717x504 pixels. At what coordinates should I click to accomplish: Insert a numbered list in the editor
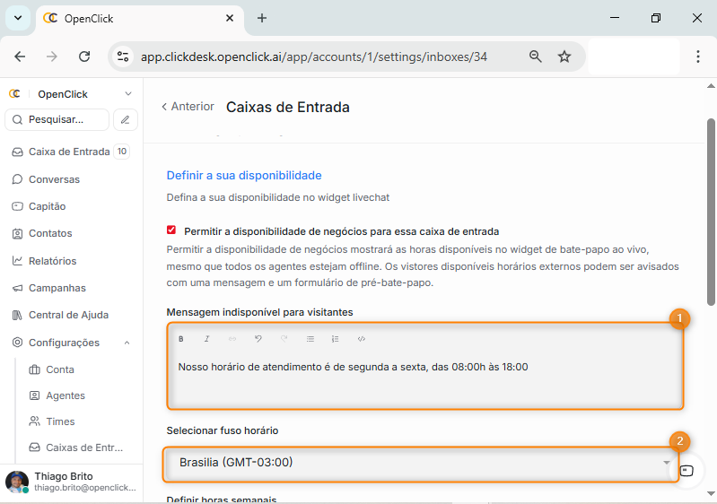pyautogui.click(x=336, y=339)
